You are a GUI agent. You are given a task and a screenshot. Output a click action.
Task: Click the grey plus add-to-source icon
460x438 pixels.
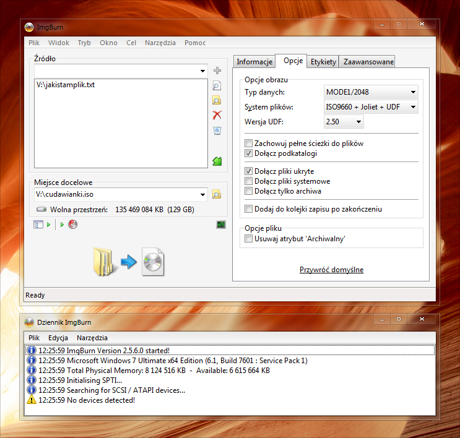pos(217,71)
